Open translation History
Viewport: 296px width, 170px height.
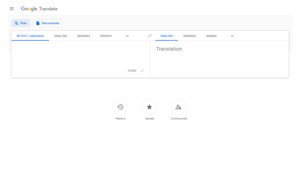pos(120,107)
